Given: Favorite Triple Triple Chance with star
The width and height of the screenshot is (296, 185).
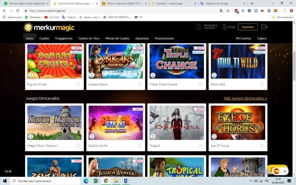Looking at the screenshot, I should 201,84.
